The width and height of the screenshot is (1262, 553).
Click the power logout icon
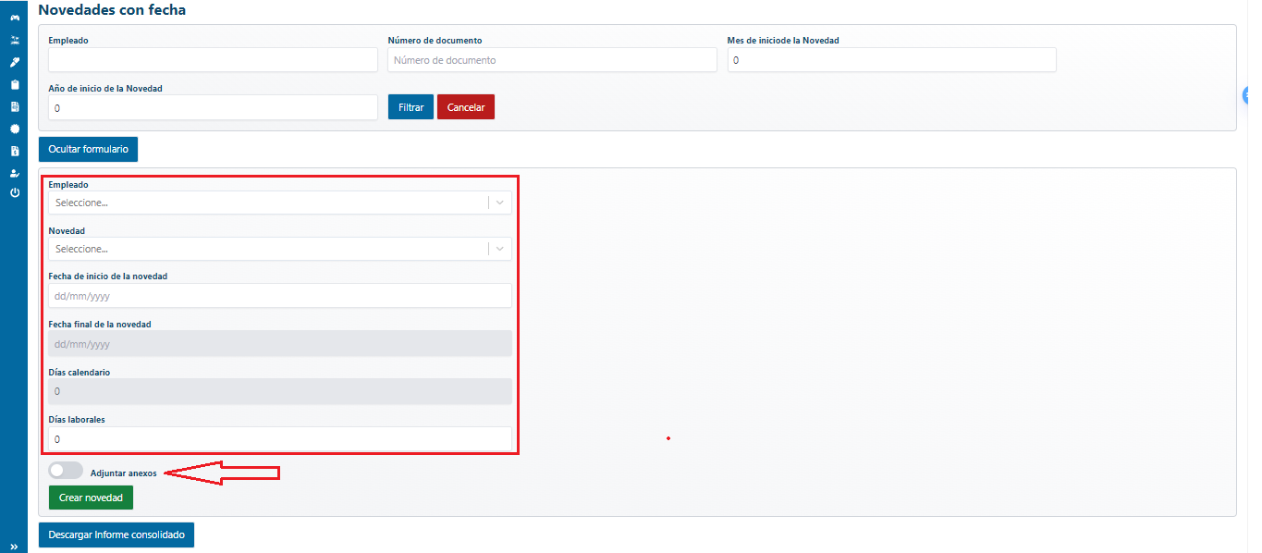pos(14,192)
